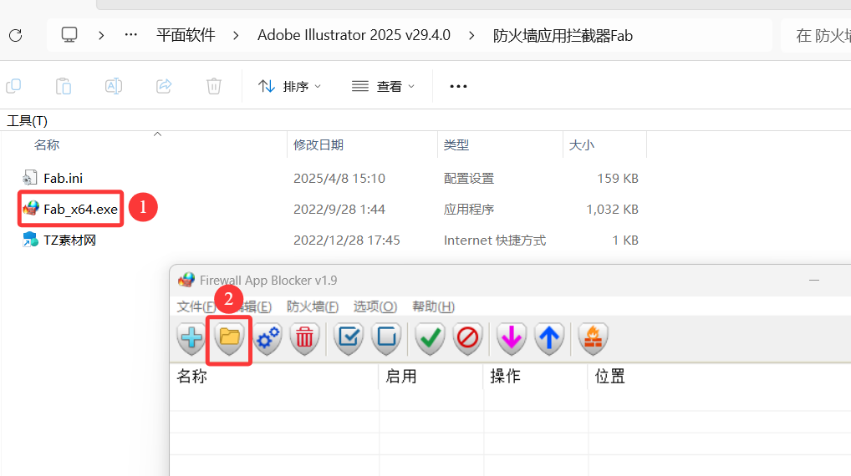Select the Fab.ini file name
The image size is (851, 476).
(x=63, y=179)
